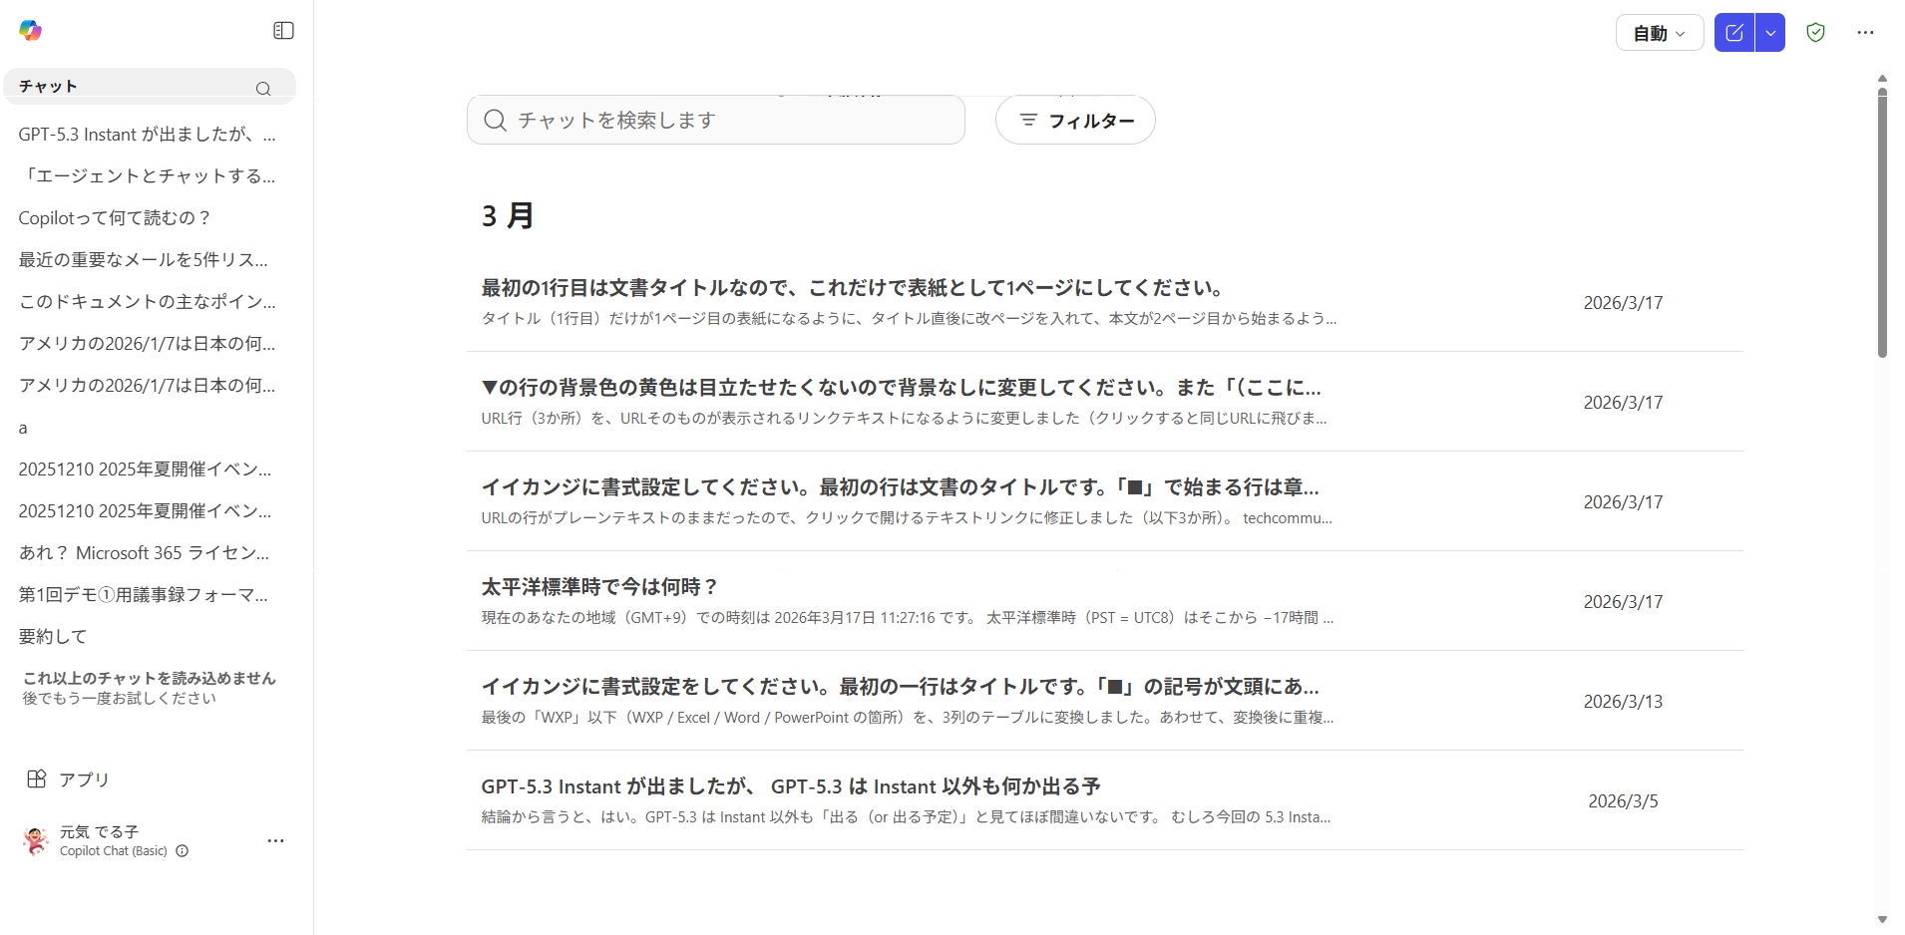This screenshot has width=1905, height=935.
Task: Click the search icon in the チャット header
Action: 263,89
